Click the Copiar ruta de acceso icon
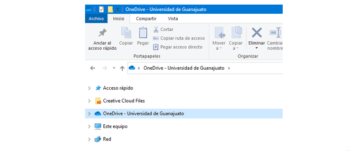 [x=156, y=38]
